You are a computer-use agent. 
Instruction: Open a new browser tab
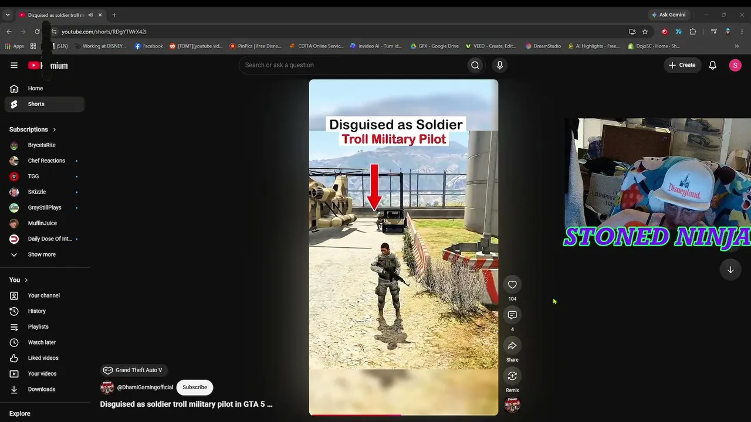(x=114, y=15)
